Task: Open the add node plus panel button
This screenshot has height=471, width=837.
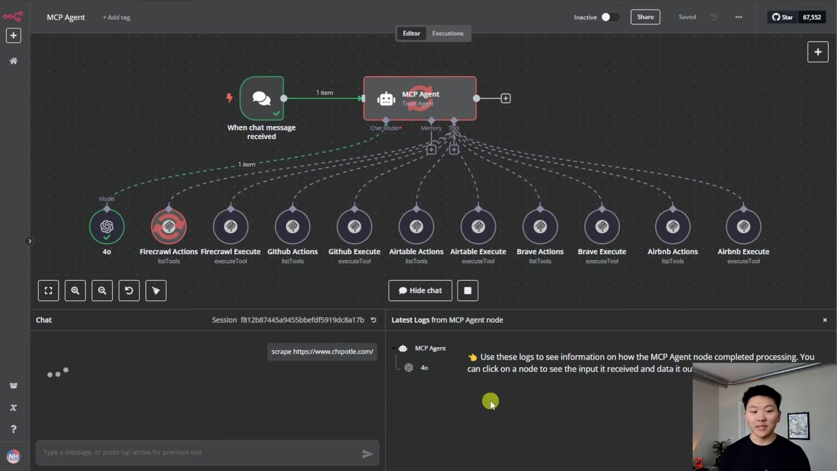Action: tap(818, 52)
